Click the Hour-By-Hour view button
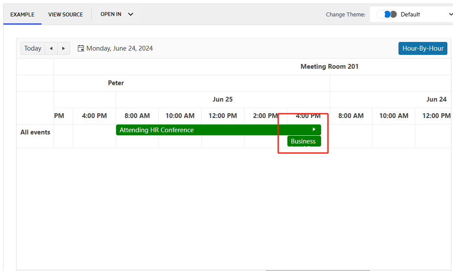 pos(423,48)
